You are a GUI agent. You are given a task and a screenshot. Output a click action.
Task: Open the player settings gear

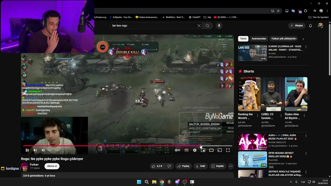point(195,150)
